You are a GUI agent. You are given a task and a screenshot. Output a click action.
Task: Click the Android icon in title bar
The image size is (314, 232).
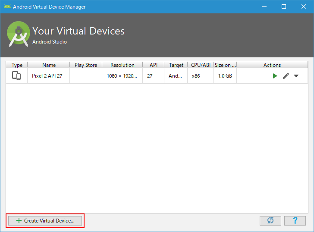click(7, 6)
